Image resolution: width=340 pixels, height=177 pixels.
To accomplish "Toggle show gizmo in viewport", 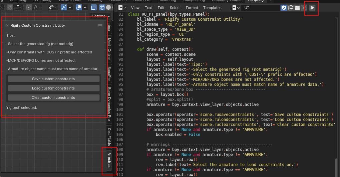I will (63, 8).
